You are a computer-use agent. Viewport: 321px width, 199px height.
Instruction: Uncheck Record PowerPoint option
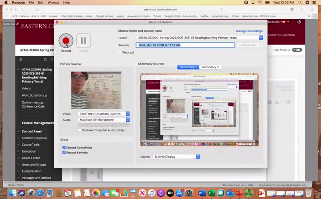pos(64,148)
